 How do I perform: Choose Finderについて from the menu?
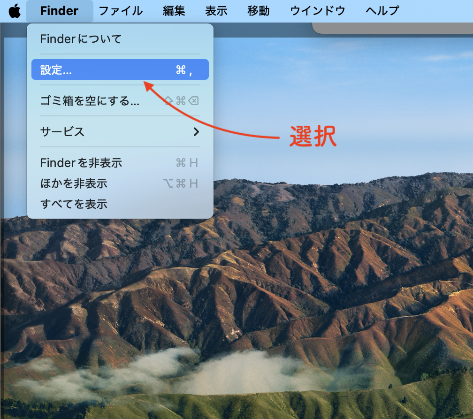coord(120,39)
